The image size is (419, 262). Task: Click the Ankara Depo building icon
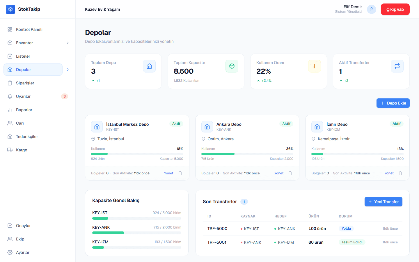click(x=207, y=127)
